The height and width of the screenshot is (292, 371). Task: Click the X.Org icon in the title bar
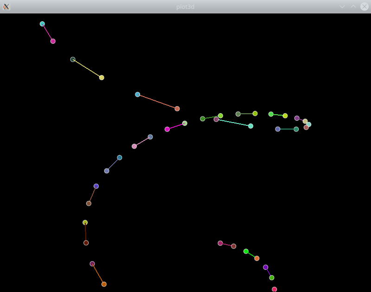[x=6, y=6]
